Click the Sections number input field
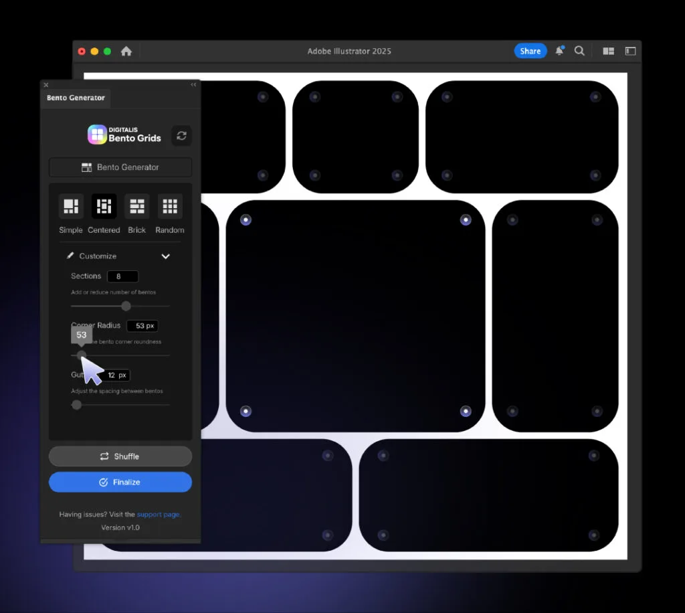685x613 pixels. (x=122, y=276)
